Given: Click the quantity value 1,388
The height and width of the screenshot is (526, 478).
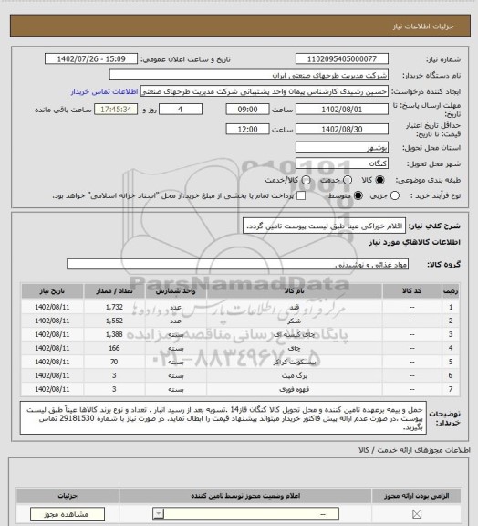Looking at the screenshot, I should [114, 334].
